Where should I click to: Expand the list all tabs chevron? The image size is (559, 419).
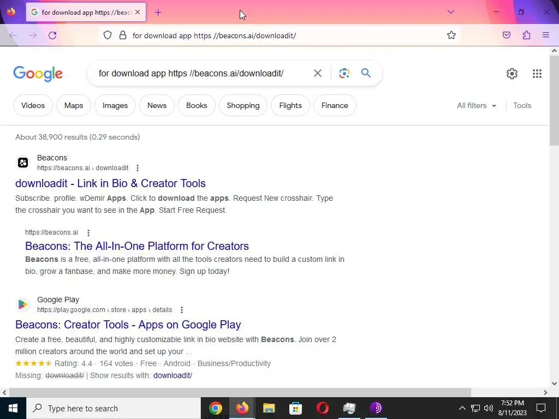[x=450, y=12]
